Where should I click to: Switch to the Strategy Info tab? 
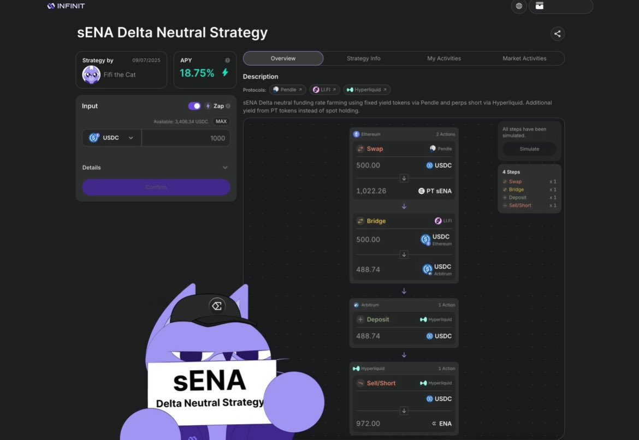click(x=363, y=58)
